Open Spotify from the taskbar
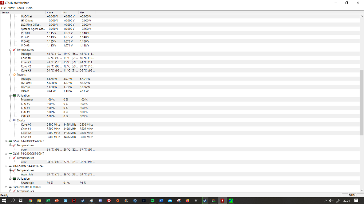This screenshot has width=364, height=204. click(x=153, y=200)
